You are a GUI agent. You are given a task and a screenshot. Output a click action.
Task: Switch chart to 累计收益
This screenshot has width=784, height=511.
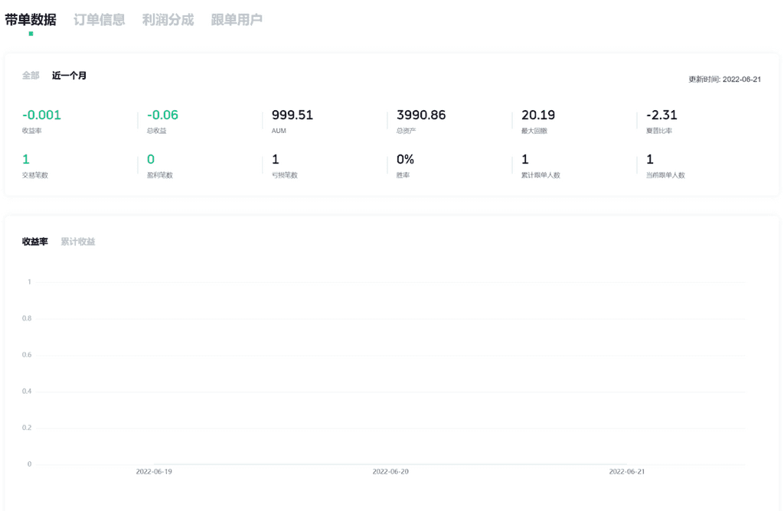78,242
